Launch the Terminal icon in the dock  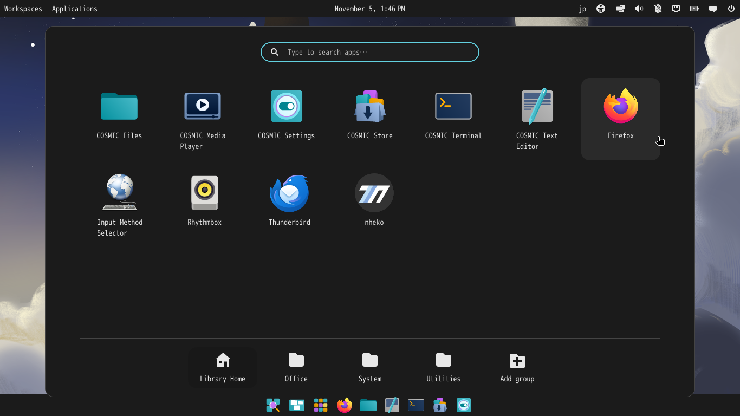[x=416, y=405]
